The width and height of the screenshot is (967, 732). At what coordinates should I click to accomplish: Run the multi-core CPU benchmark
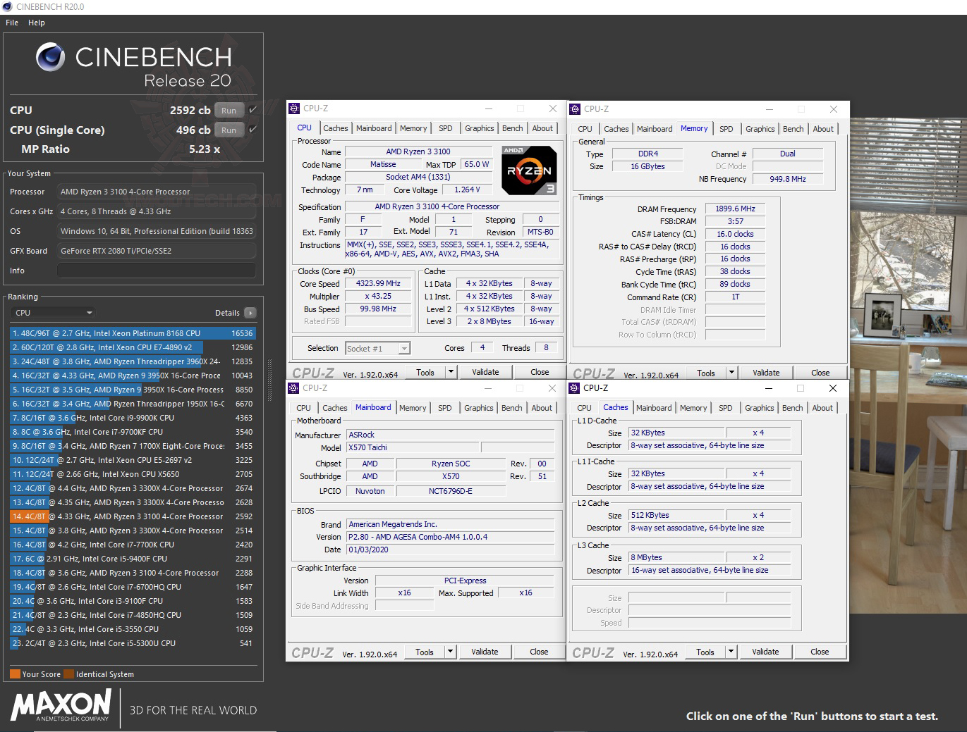pos(229,110)
